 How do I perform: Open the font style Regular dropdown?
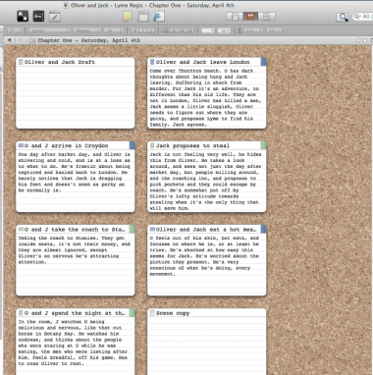[86, 30]
